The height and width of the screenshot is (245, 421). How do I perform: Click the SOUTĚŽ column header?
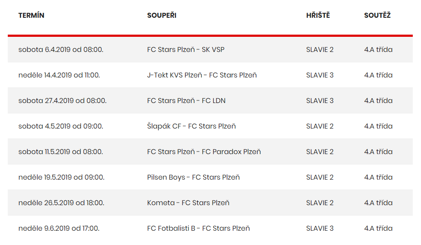tap(377, 15)
